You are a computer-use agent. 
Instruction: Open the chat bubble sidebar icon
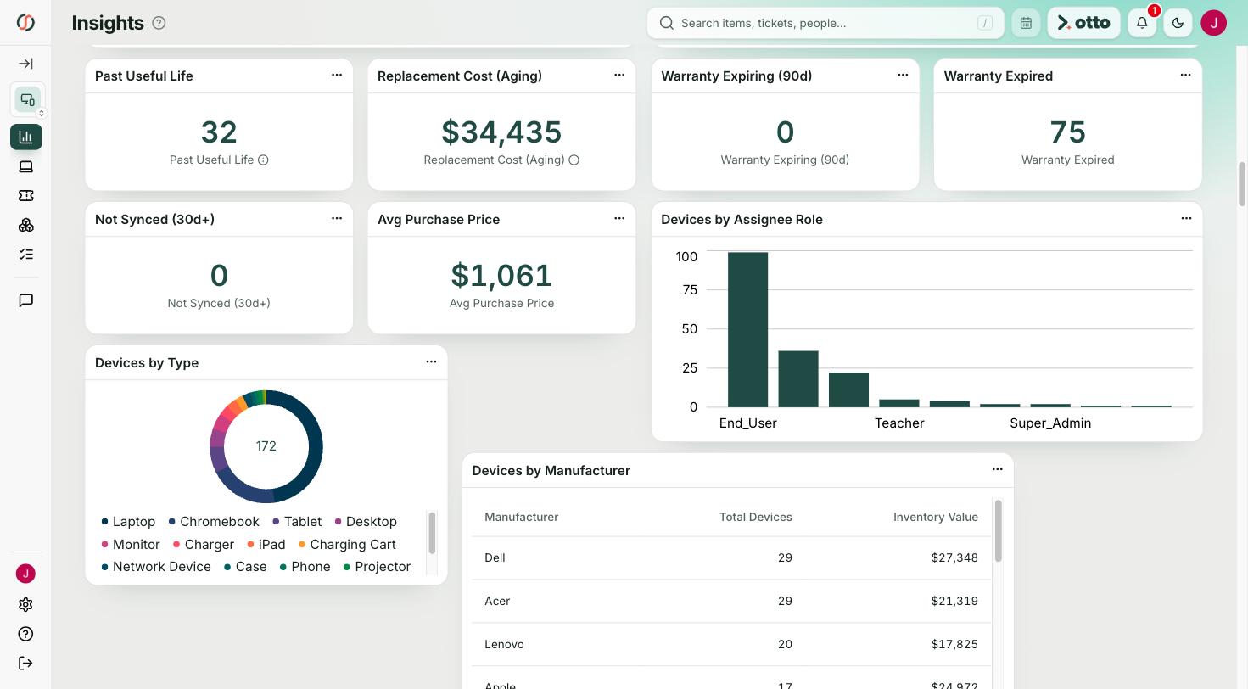[25, 300]
